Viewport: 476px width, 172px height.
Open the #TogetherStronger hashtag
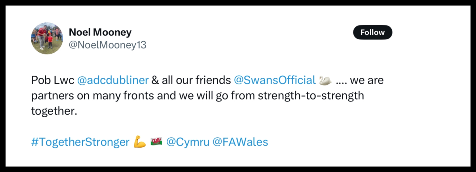[80, 142]
